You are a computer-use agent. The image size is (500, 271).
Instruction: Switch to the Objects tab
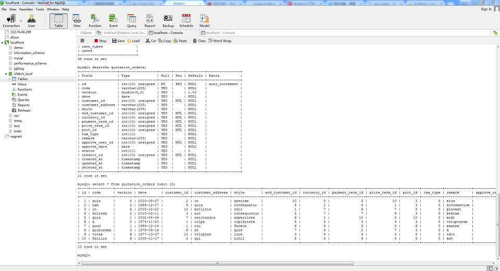click(x=86, y=32)
